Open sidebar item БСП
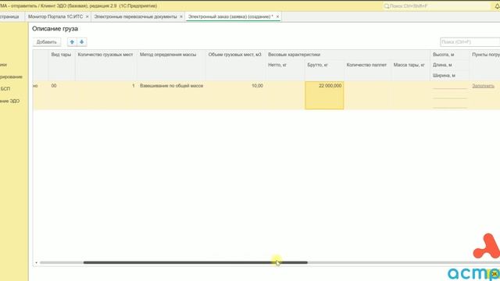 click(5, 89)
